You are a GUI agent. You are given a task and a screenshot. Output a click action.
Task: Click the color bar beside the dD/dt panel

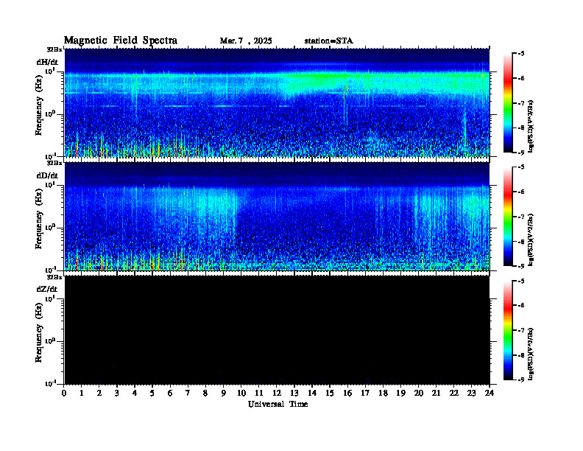(507, 217)
